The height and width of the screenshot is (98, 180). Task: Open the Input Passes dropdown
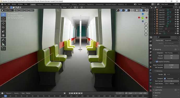click(x=171, y=84)
